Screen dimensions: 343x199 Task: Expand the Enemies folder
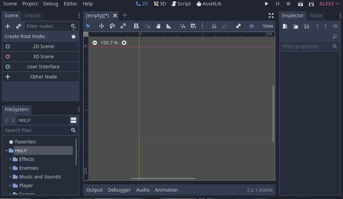(10, 168)
